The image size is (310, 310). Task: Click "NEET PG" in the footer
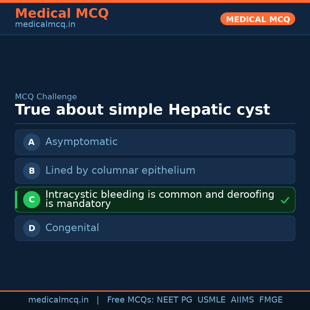coord(175,300)
